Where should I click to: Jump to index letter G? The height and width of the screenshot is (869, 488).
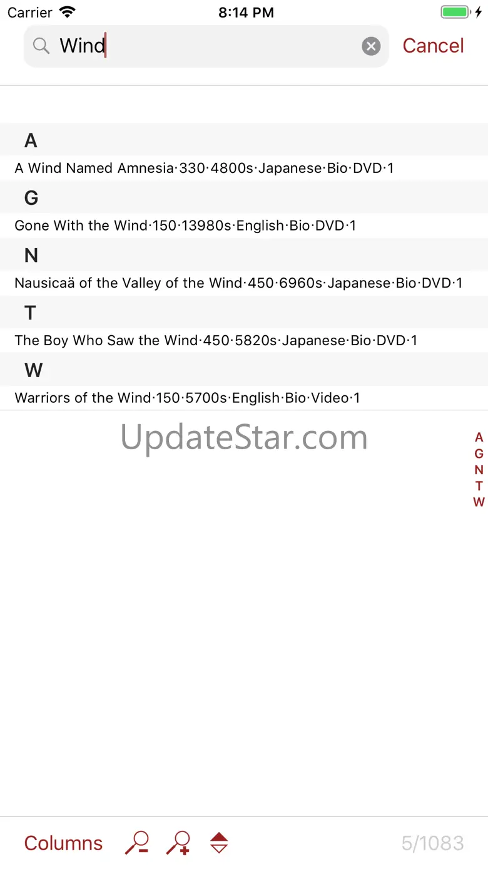[x=479, y=454]
